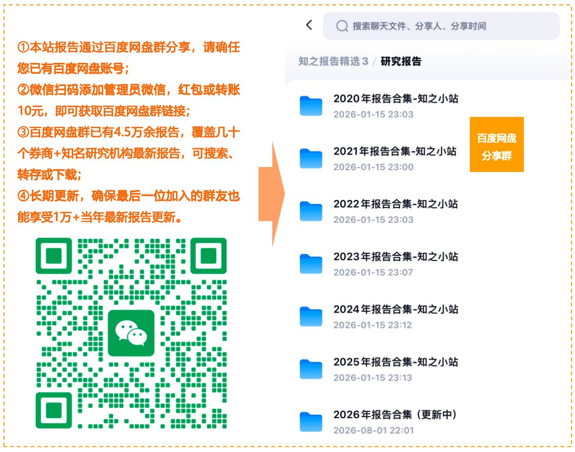Click the orange 百度网盘分享群 label
Screen dimensions: 575x452
[497, 144]
